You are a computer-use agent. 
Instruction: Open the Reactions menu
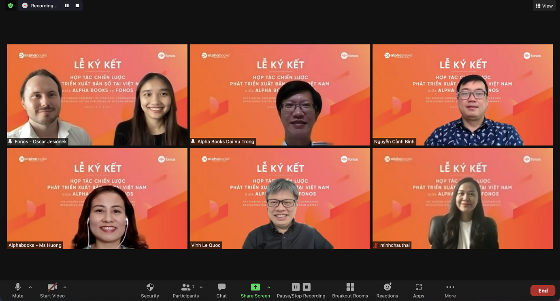click(387, 290)
